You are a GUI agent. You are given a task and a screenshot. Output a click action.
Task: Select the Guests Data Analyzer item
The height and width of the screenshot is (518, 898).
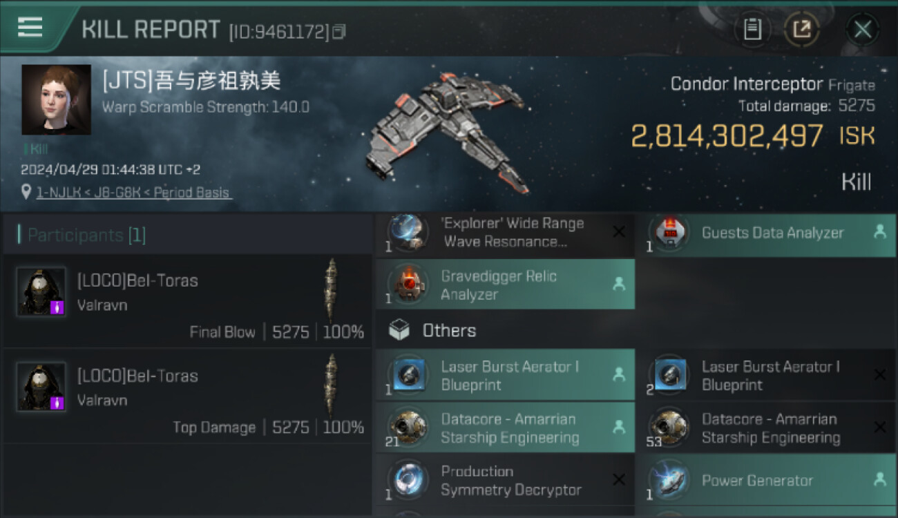[772, 233]
